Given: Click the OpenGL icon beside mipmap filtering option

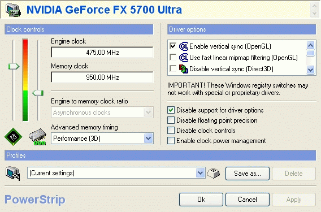Looking at the screenshot, I should [184, 58].
